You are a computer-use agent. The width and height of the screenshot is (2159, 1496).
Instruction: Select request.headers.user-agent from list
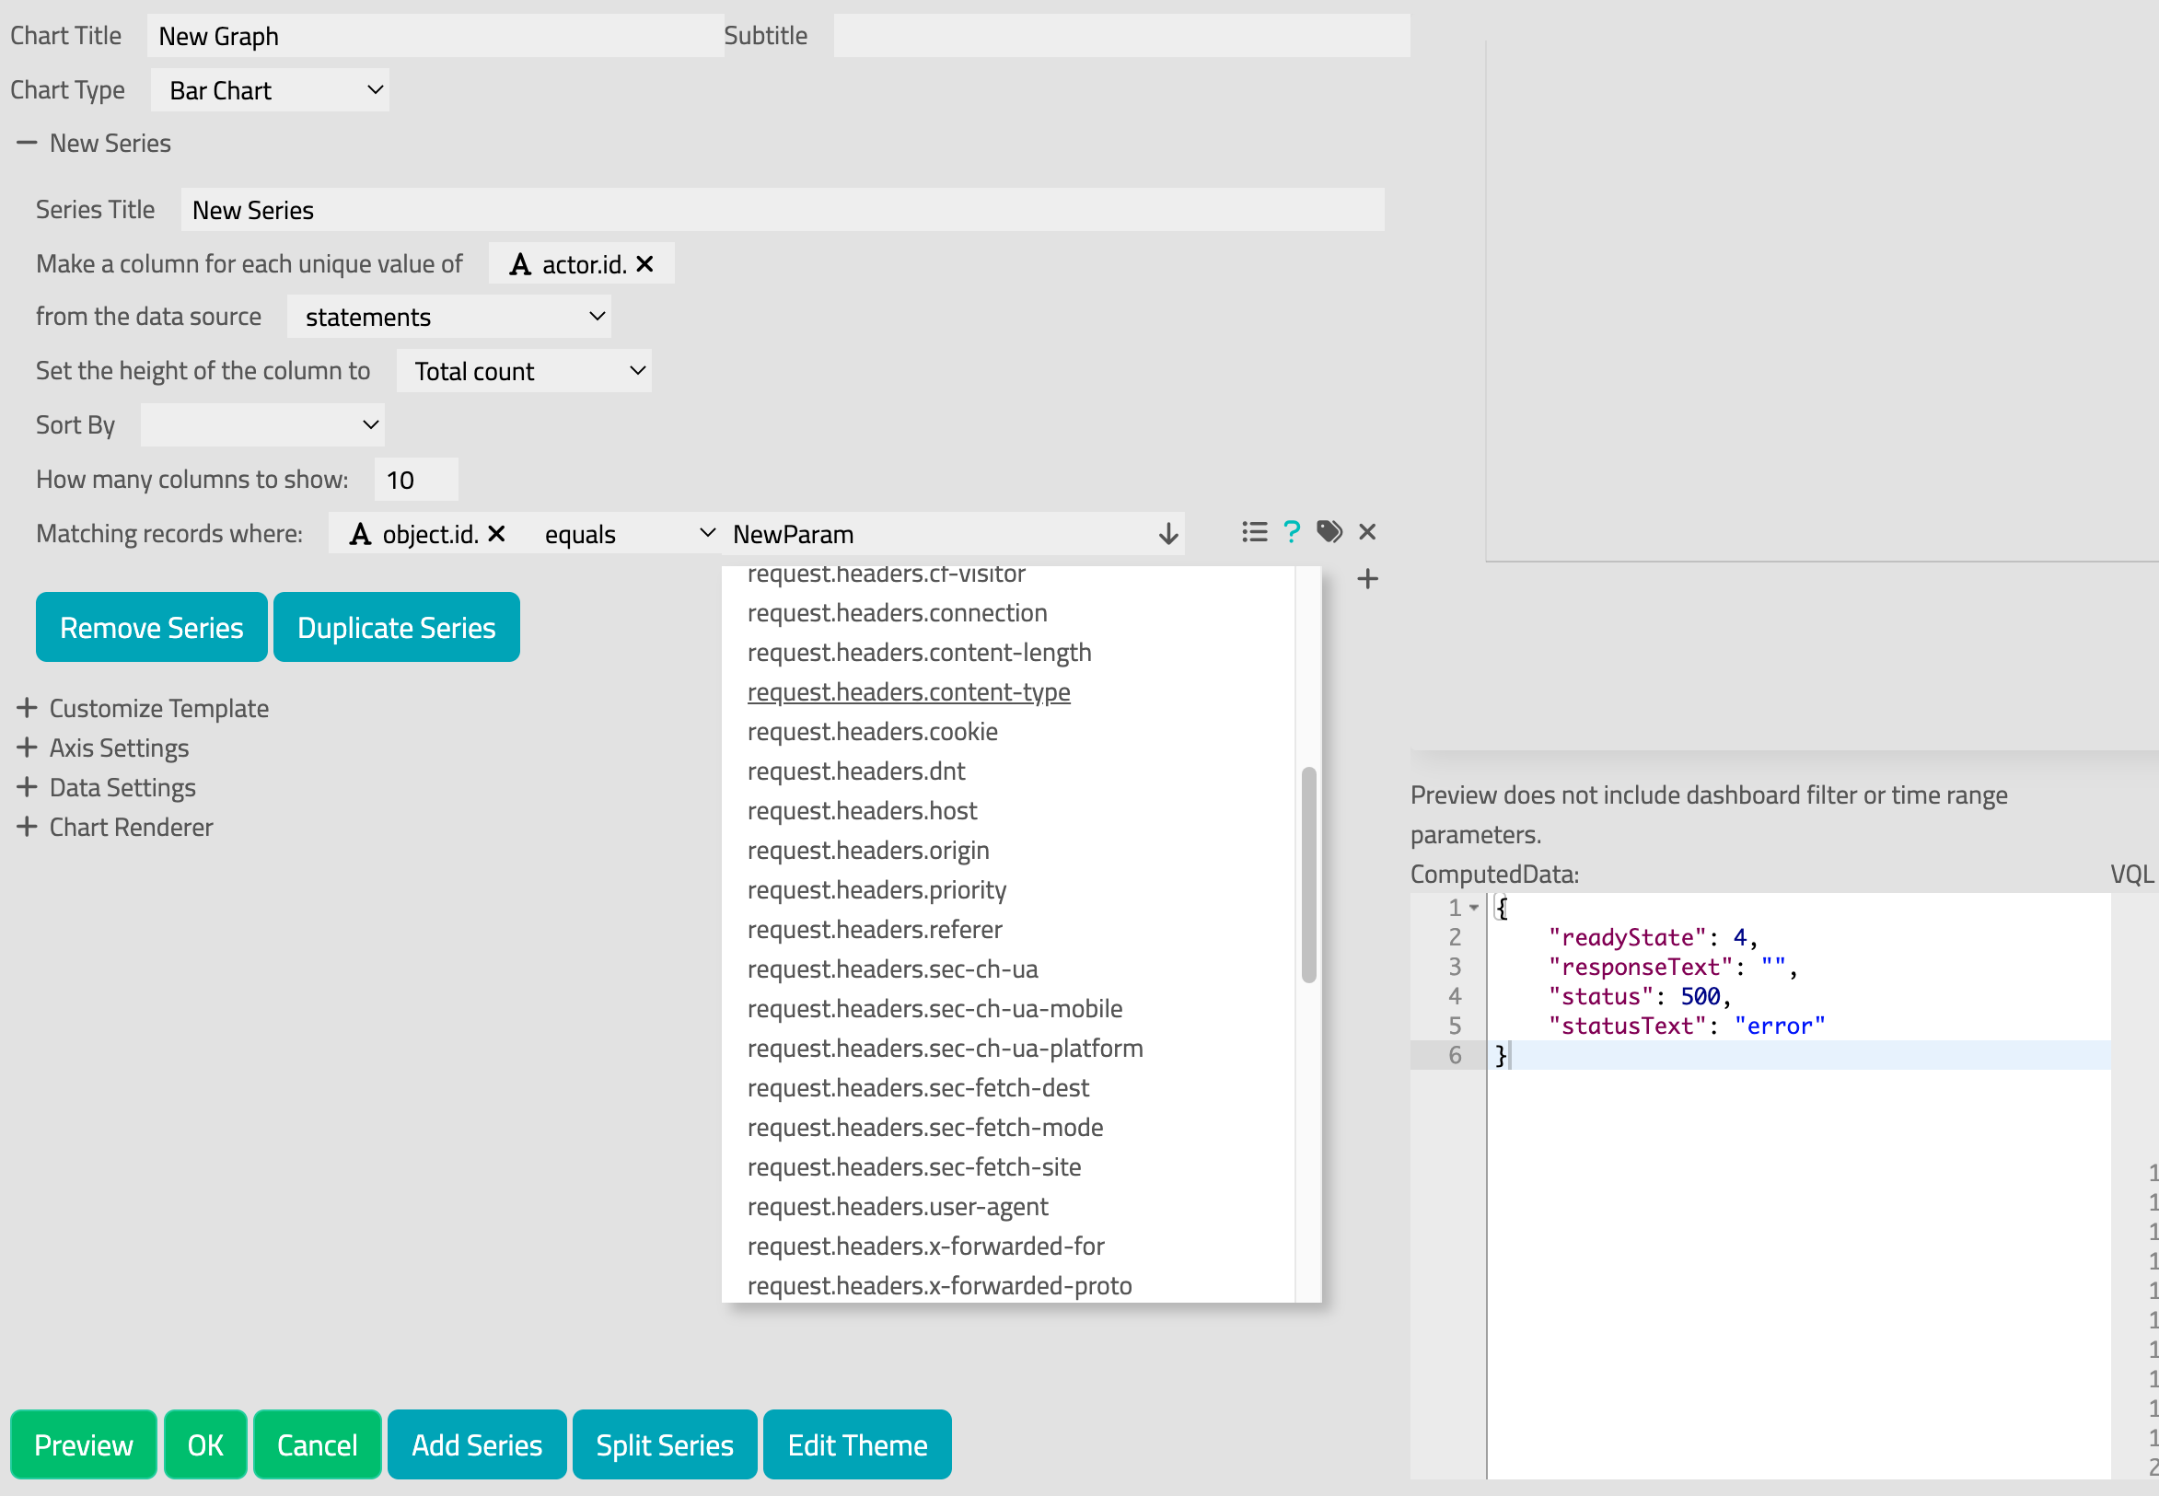(x=897, y=1206)
